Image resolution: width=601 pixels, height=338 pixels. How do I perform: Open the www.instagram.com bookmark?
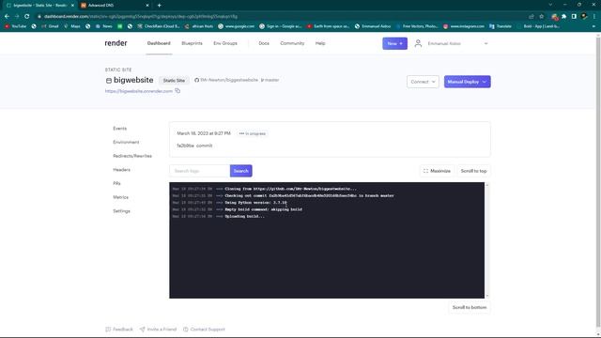[463, 26]
